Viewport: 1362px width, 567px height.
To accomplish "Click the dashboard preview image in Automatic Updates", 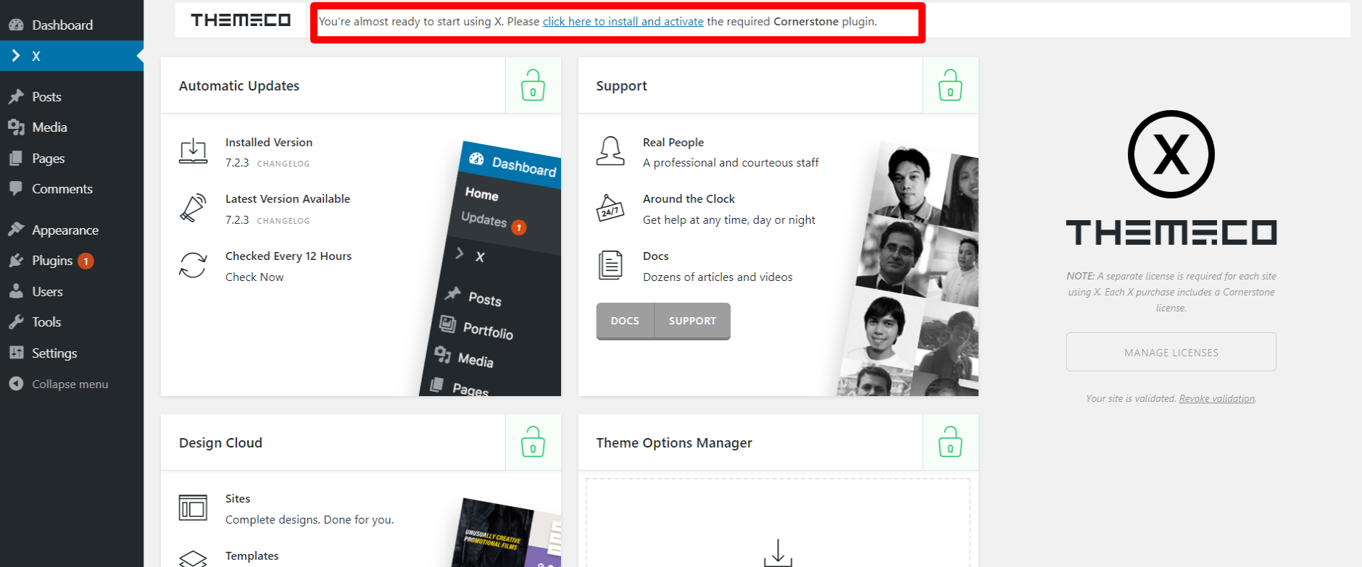I will pos(491,269).
